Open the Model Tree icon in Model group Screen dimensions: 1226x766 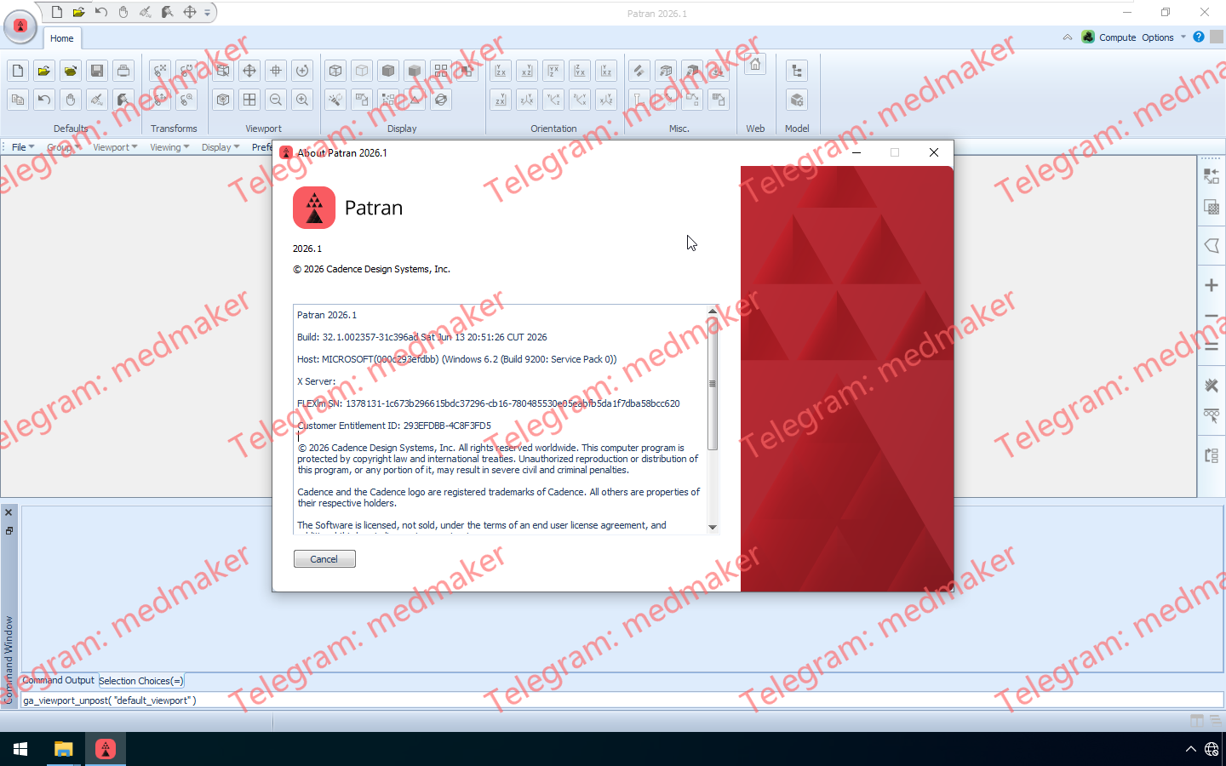pyautogui.click(x=797, y=71)
